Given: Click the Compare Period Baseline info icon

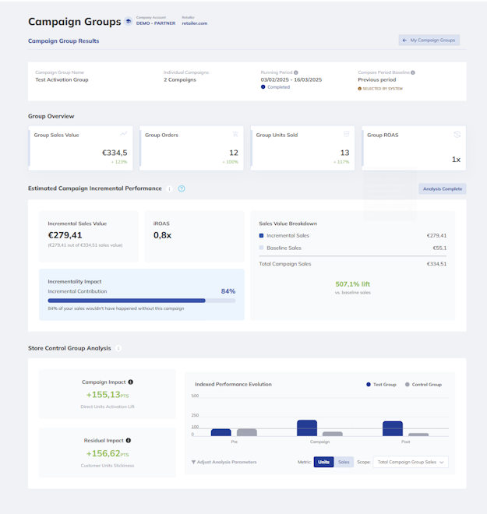Looking at the screenshot, I should click(x=413, y=72).
